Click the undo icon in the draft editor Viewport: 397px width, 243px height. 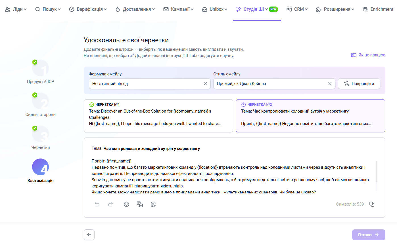pyautogui.click(x=97, y=204)
